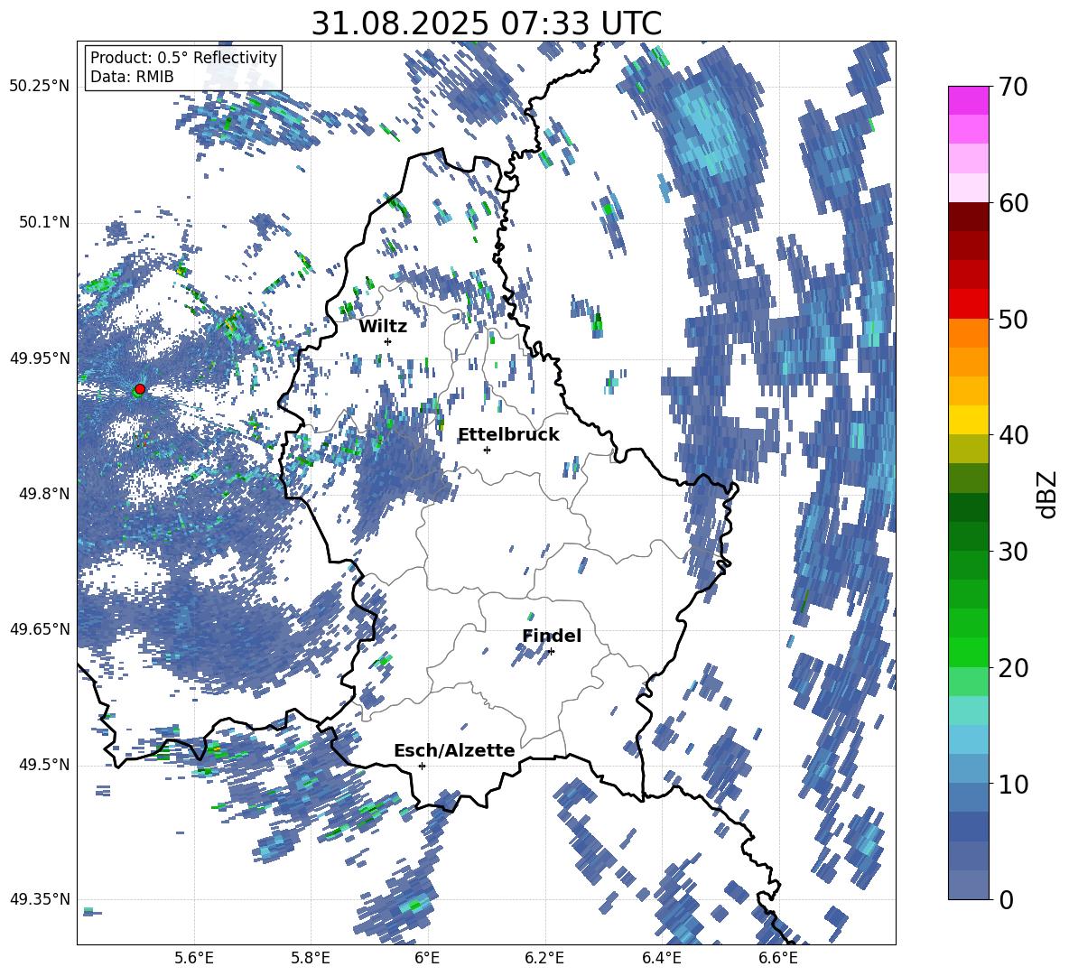Screen dimensions: 1069x976
Task: Click the Esch/Alzette station cross marker
Action: pos(422,766)
